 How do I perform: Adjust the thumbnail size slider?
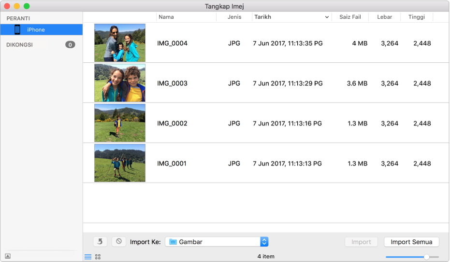click(426, 257)
